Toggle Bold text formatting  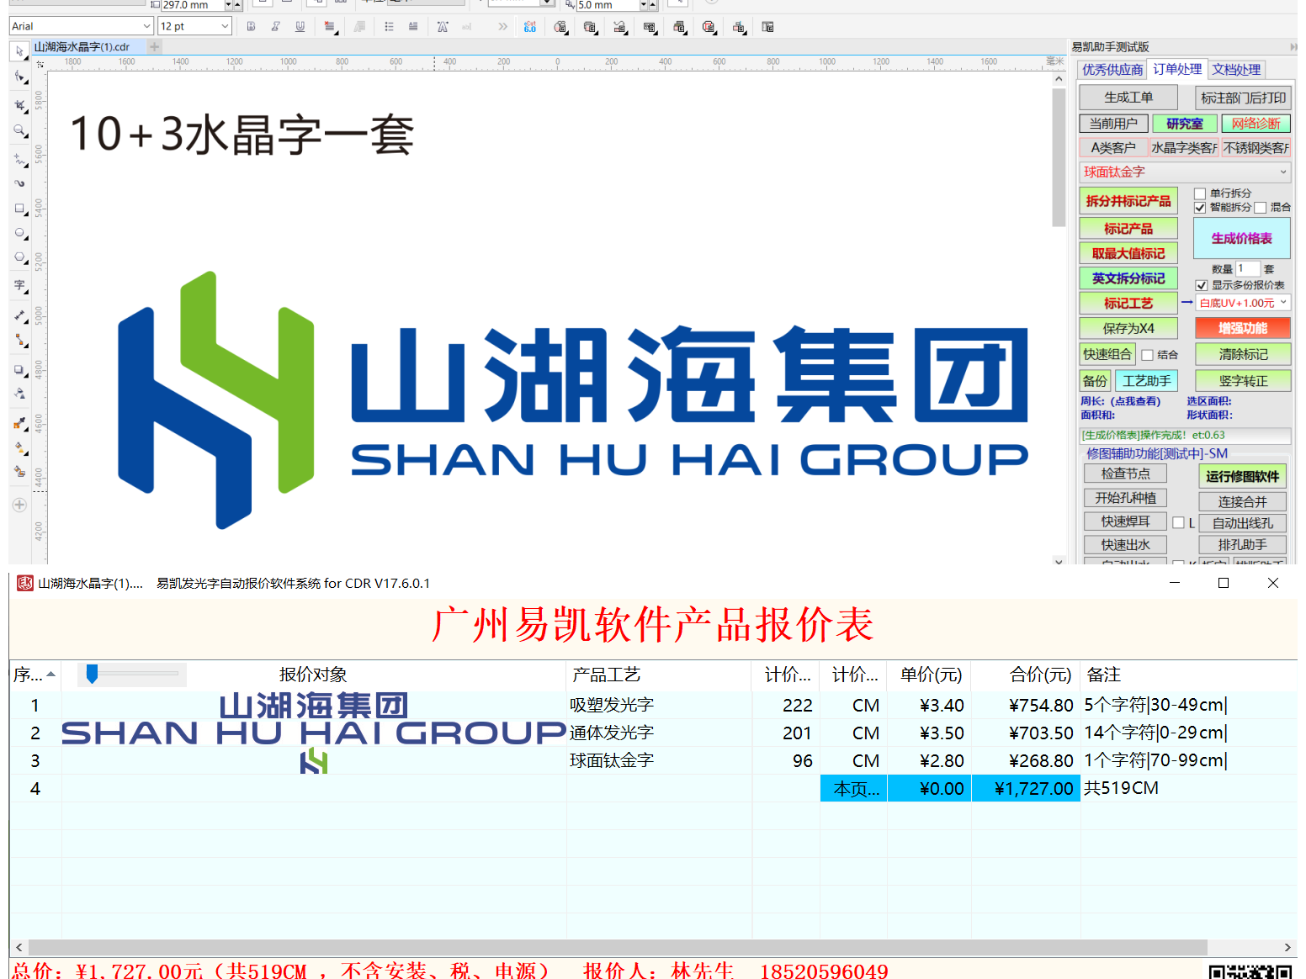click(251, 27)
